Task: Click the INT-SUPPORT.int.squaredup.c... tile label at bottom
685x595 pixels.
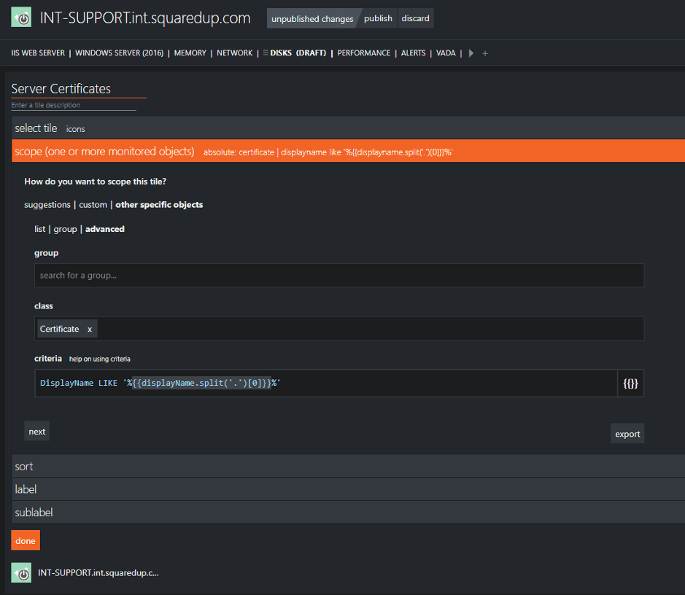Action: point(98,572)
